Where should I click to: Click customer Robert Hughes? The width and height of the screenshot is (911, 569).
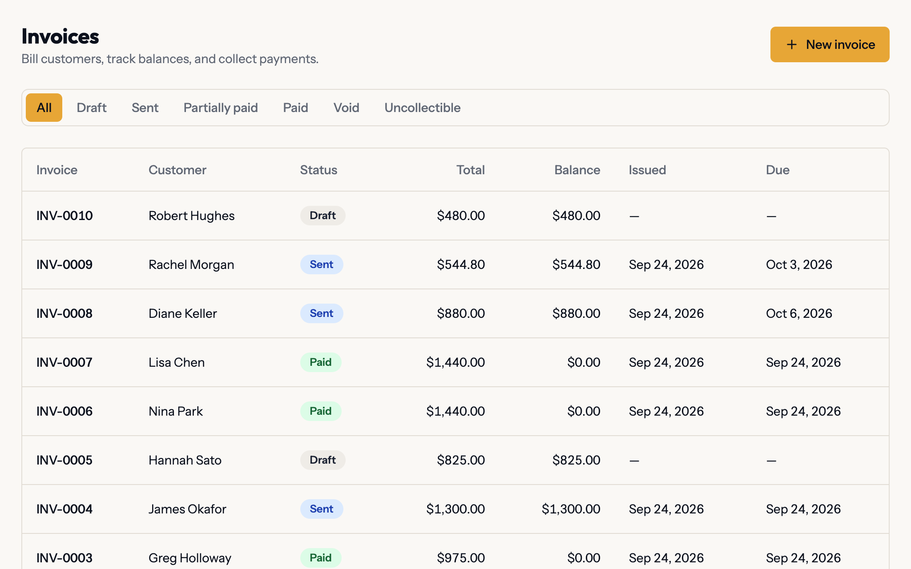(x=191, y=216)
